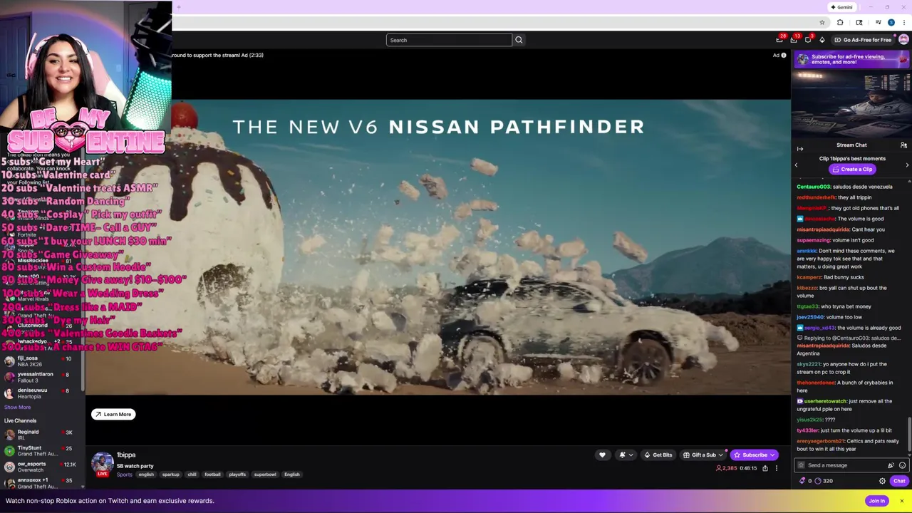Click the Chrome profile avatar "S"

(891, 23)
